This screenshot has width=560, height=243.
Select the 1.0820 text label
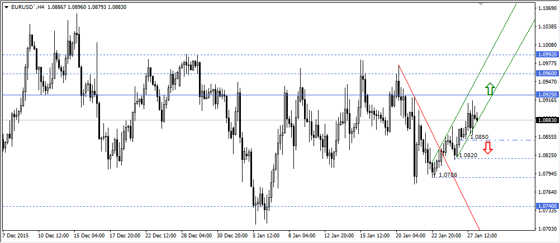[468, 155]
